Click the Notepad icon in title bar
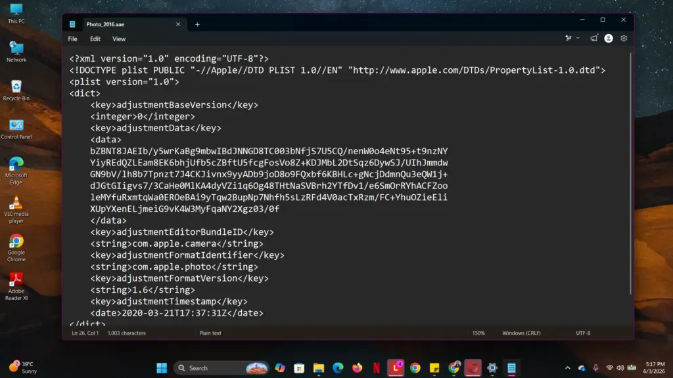 click(72, 24)
